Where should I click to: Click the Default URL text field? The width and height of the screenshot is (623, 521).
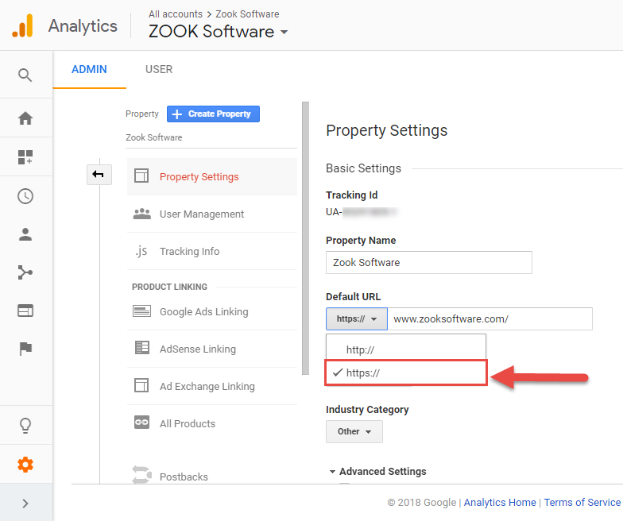[489, 319]
